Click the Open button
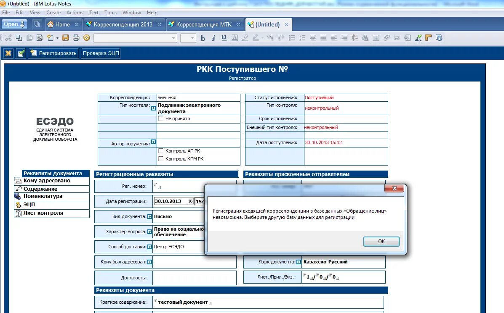This screenshot has height=313, width=504. [x=14, y=24]
